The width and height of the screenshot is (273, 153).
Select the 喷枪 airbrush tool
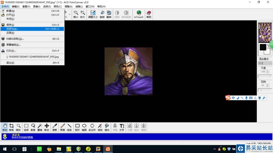click(x=100, y=127)
